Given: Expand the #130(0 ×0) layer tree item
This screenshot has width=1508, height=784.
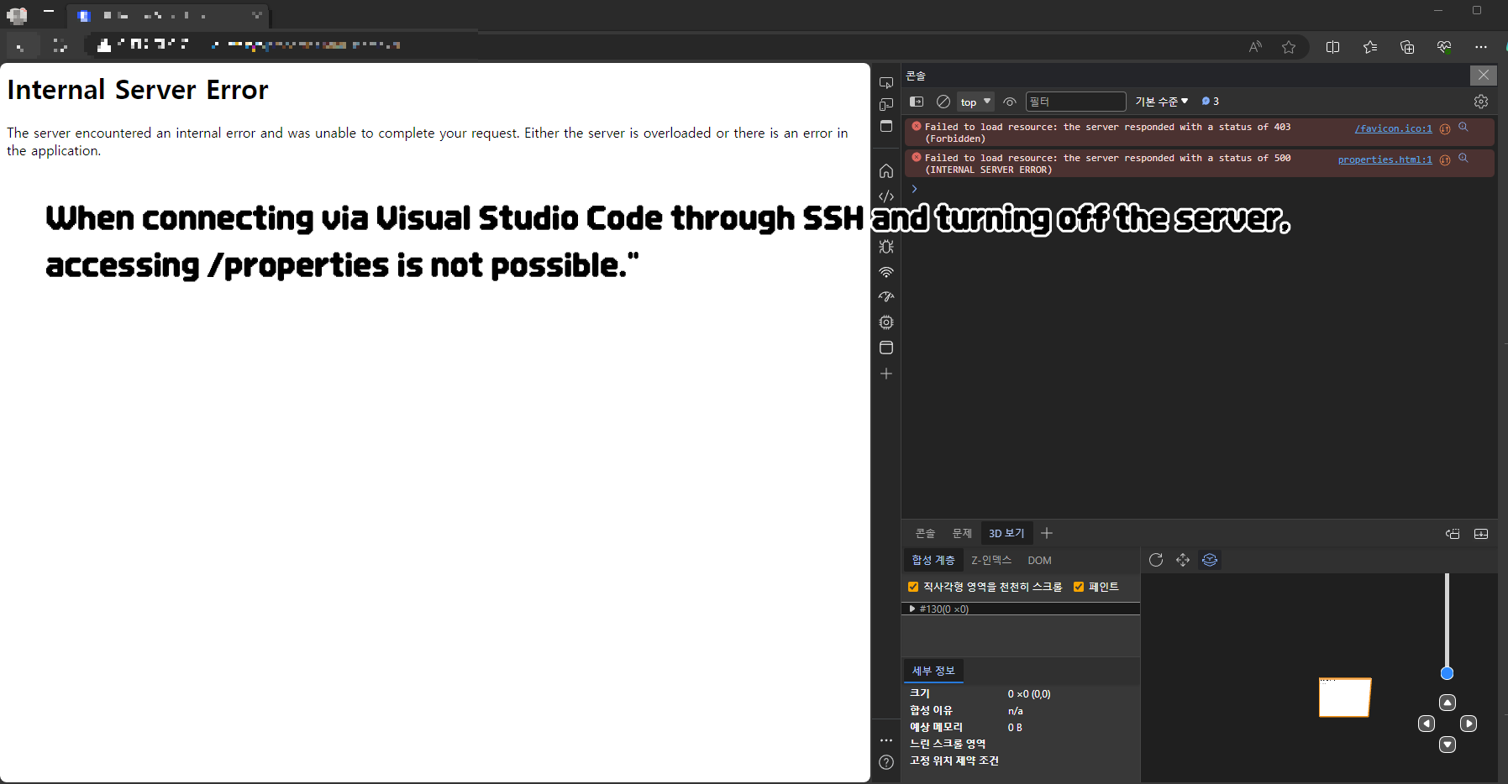Looking at the screenshot, I should click(x=912, y=609).
